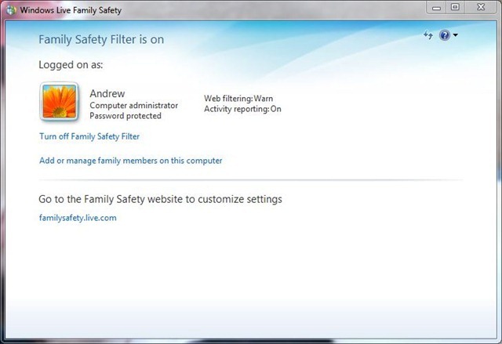
Task: Click the Go to the Family Safety website heading
Action: pyautogui.click(x=160, y=199)
